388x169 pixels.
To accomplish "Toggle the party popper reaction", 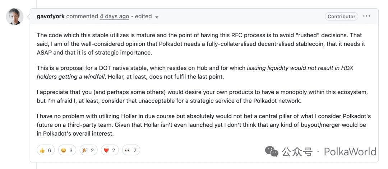I will [88, 150].
